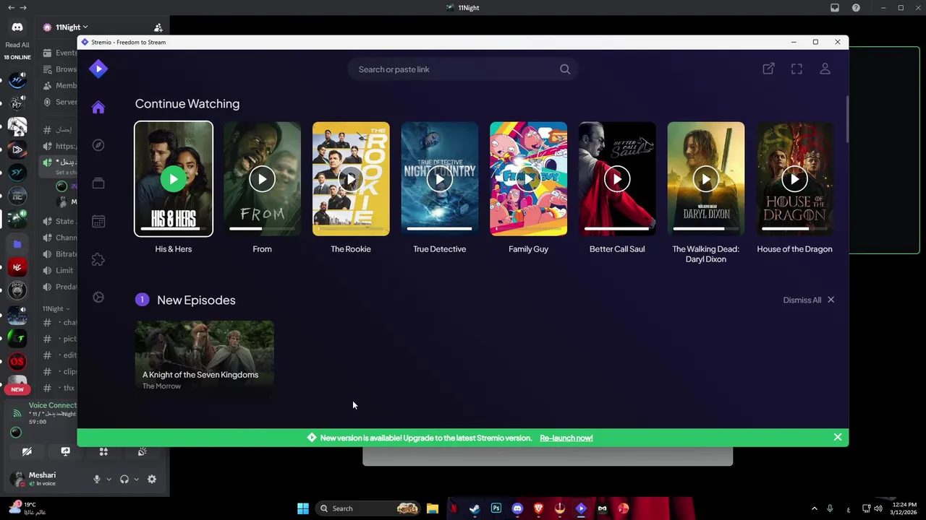The height and width of the screenshot is (520, 926).
Task: Open Discord activities button
Action: coord(103,451)
